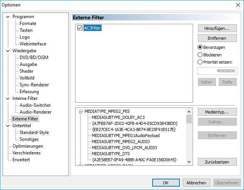Open the Sonstiges settings page

pos(29,139)
